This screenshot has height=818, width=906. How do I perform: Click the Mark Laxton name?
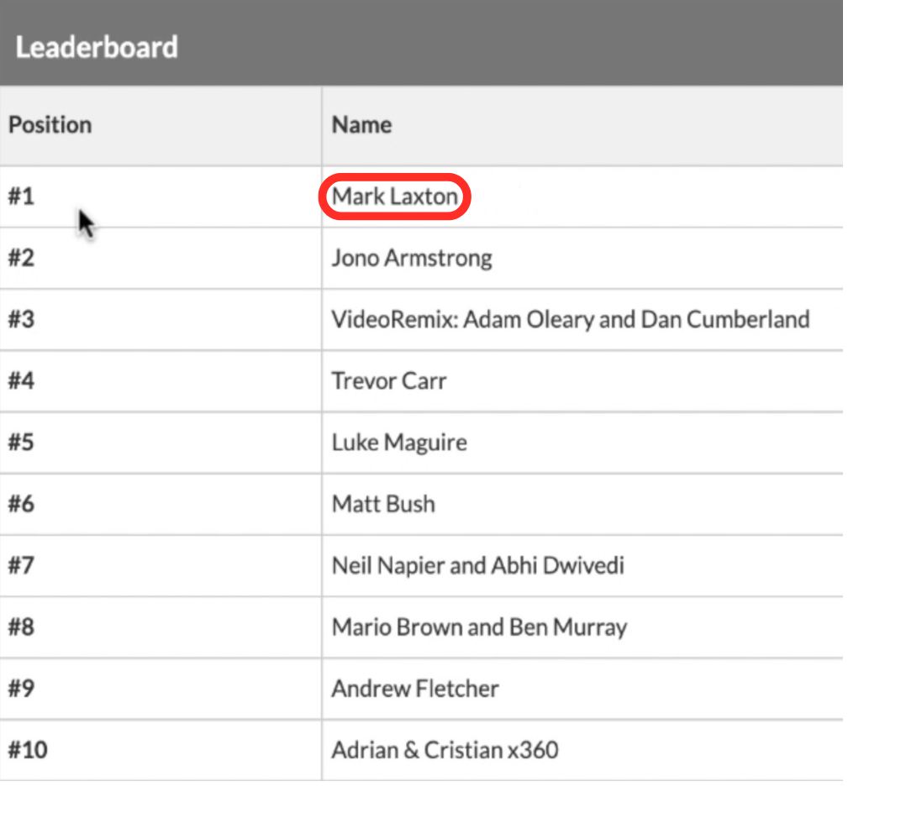[395, 197]
